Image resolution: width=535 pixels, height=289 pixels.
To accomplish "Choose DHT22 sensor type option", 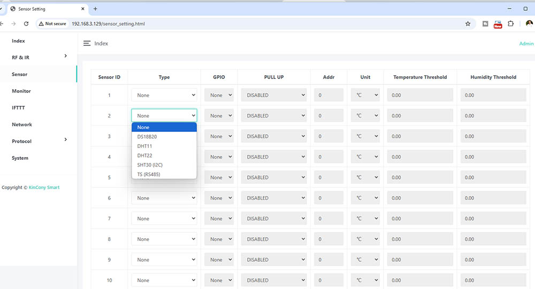I will pyautogui.click(x=145, y=155).
